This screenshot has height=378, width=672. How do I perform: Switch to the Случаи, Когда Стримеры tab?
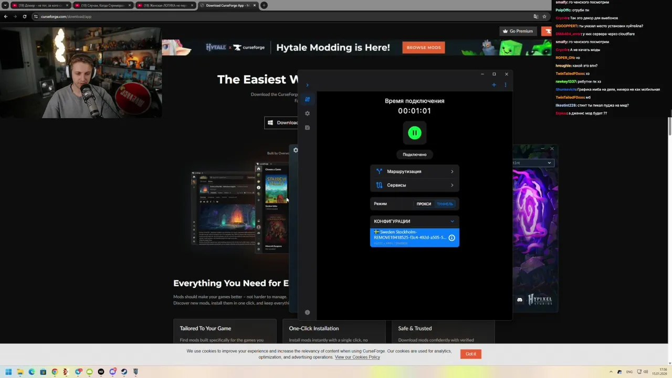click(x=102, y=5)
